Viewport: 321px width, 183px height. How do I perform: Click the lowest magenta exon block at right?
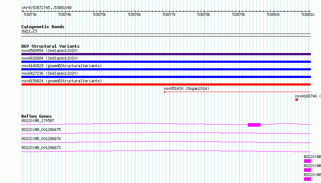(x=308, y=179)
